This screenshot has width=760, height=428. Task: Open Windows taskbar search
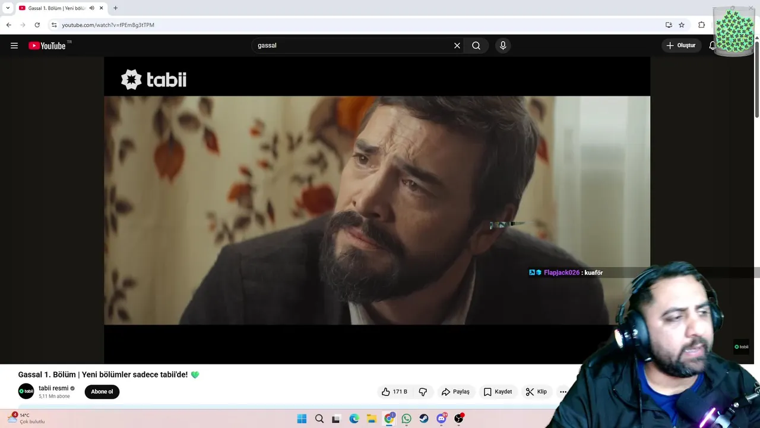tap(319, 418)
